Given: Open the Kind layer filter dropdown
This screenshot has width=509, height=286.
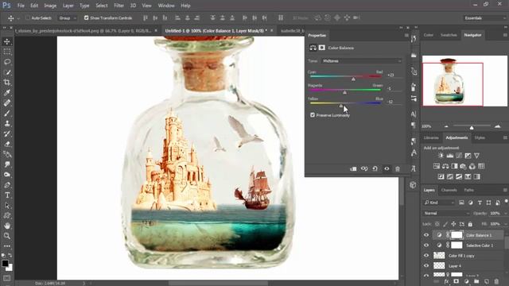Looking at the screenshot, I should click(x=439, y=203).
